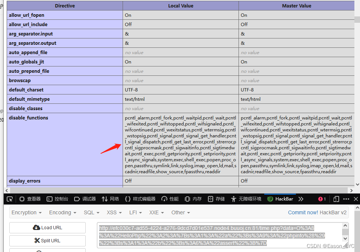This screenshot has width=360, height=252.
Task: Click the page vertical scroll-down arrow
Action: click(357, 184)
